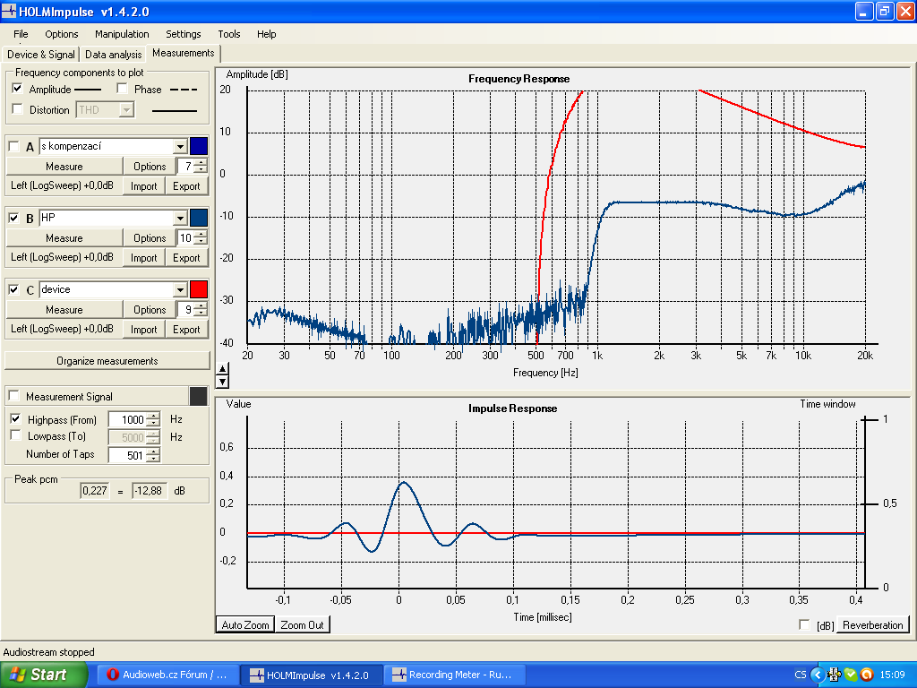Click the Start button on taskbar
917x688 pixels.
tap(45, 675)
